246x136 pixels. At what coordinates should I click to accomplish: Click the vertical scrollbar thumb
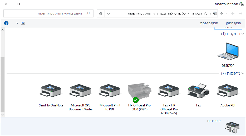coord(3,85)
